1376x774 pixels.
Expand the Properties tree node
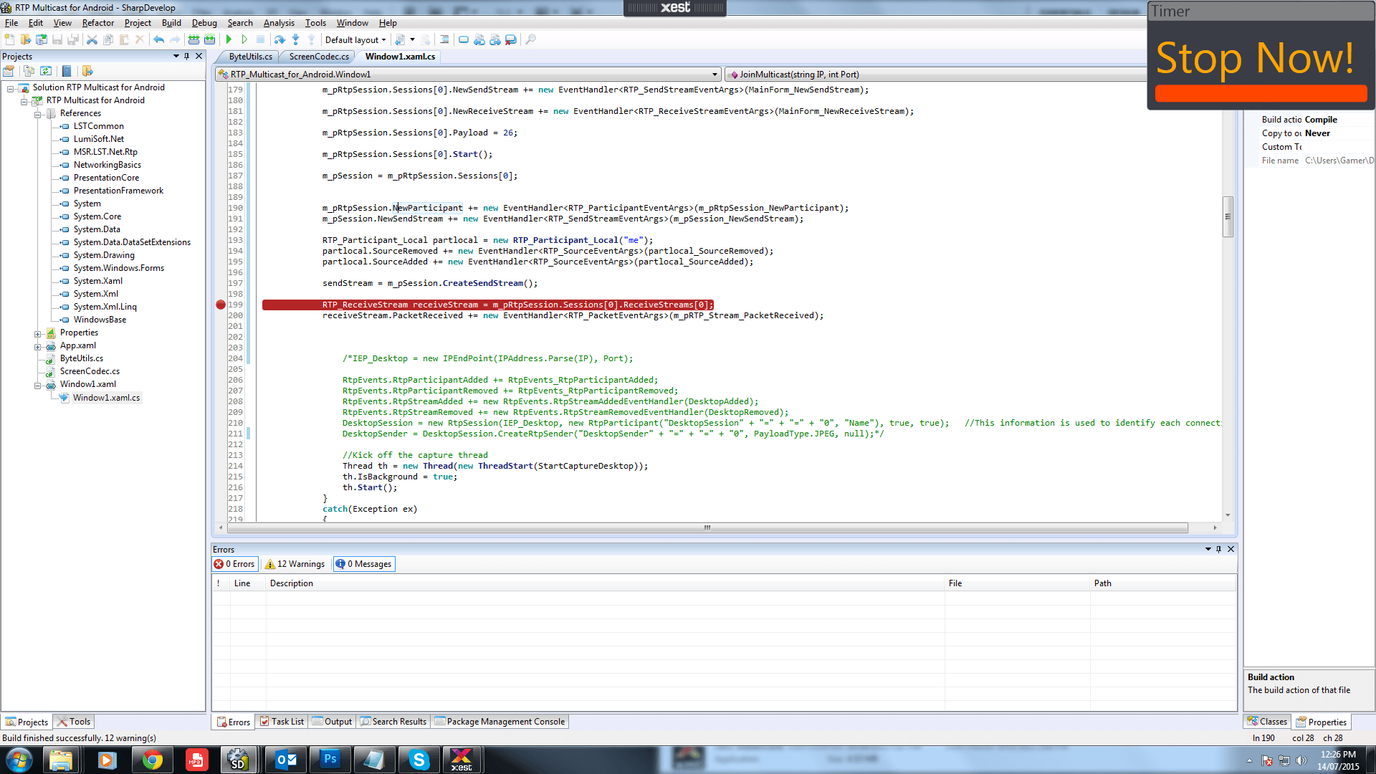coord(38,333)
